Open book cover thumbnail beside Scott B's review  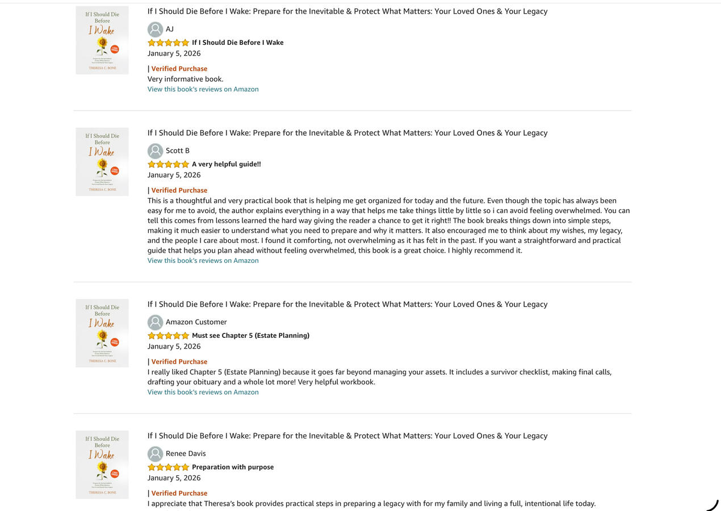102,162
